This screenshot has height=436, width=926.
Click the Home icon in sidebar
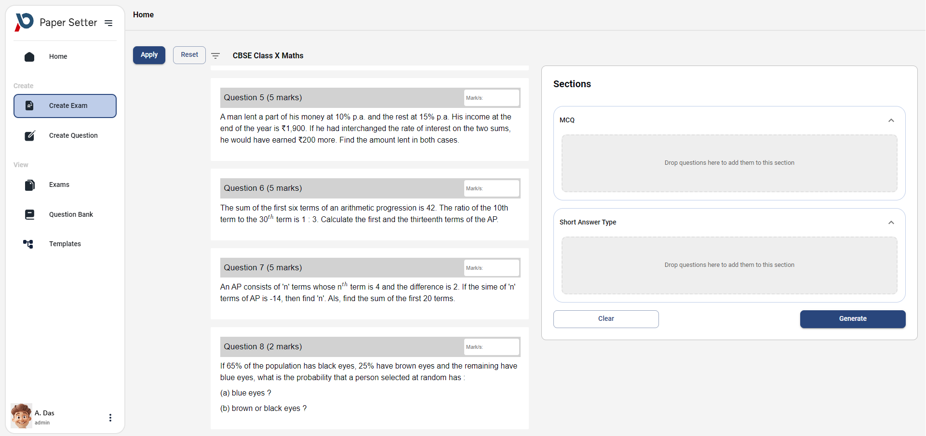29,57
